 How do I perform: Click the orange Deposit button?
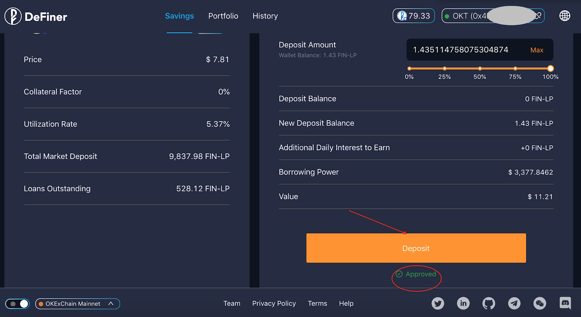[416, 248]
